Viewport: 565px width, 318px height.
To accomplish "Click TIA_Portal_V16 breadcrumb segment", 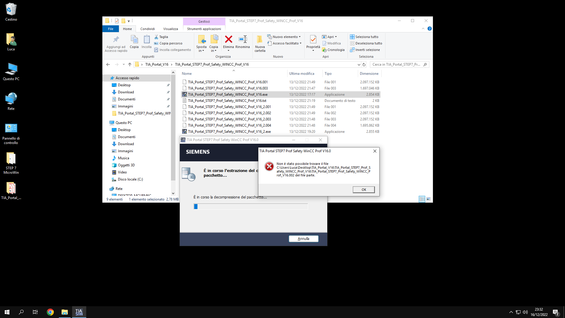I will [157, 64].
